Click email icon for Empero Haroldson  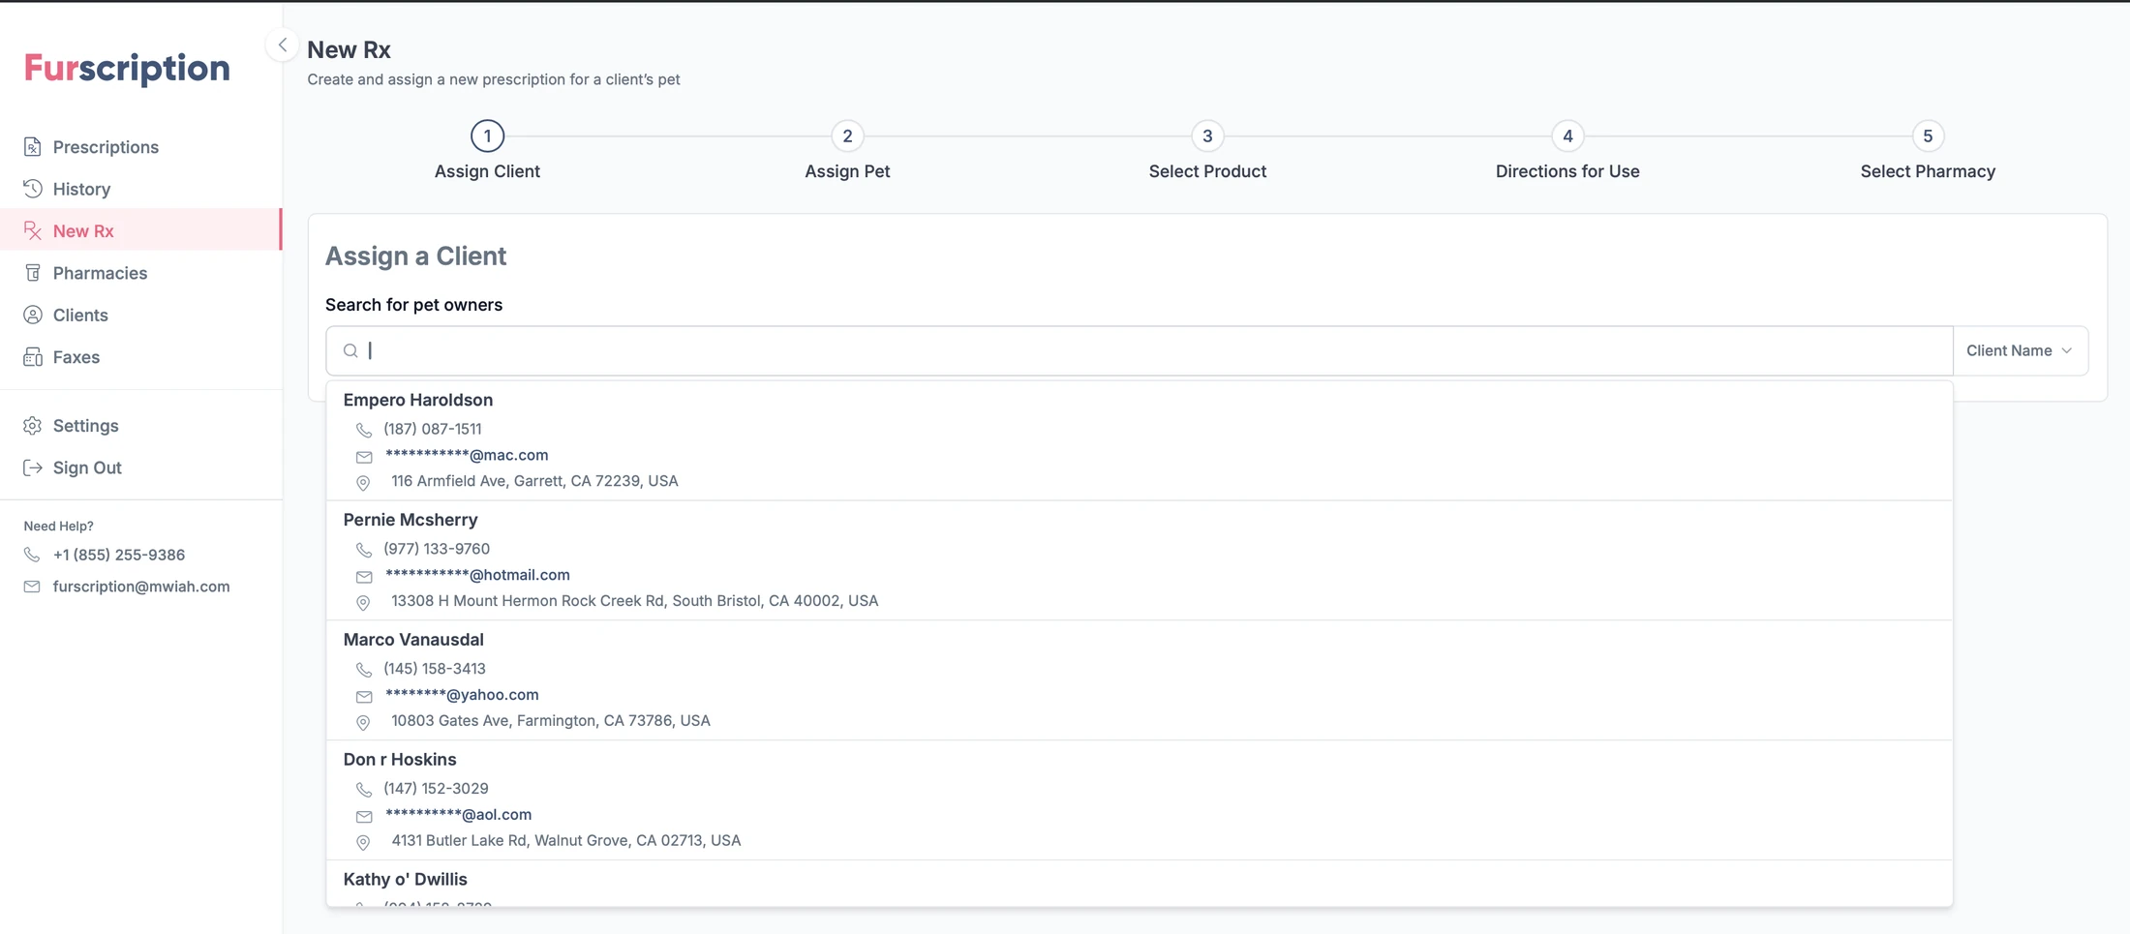pos(364,457)
